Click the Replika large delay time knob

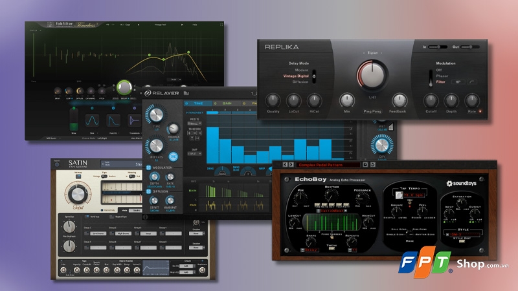[372, 75]
